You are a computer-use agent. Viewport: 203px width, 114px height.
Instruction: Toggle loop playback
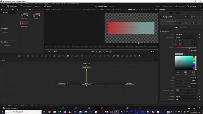[110, 52]
